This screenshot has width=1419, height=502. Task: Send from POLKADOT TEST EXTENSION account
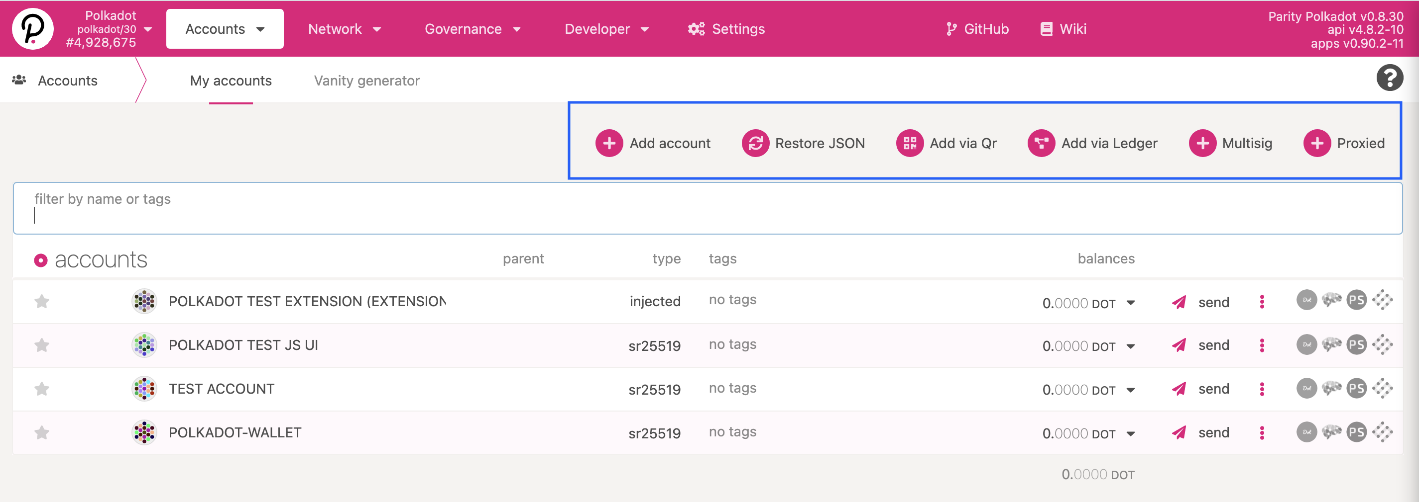[x=1200, y=302]
